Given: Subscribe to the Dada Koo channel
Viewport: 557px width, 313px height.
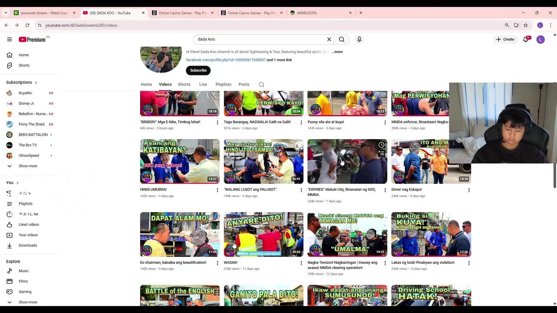Looking at the screenshot, I should click(x=198, y=70).
